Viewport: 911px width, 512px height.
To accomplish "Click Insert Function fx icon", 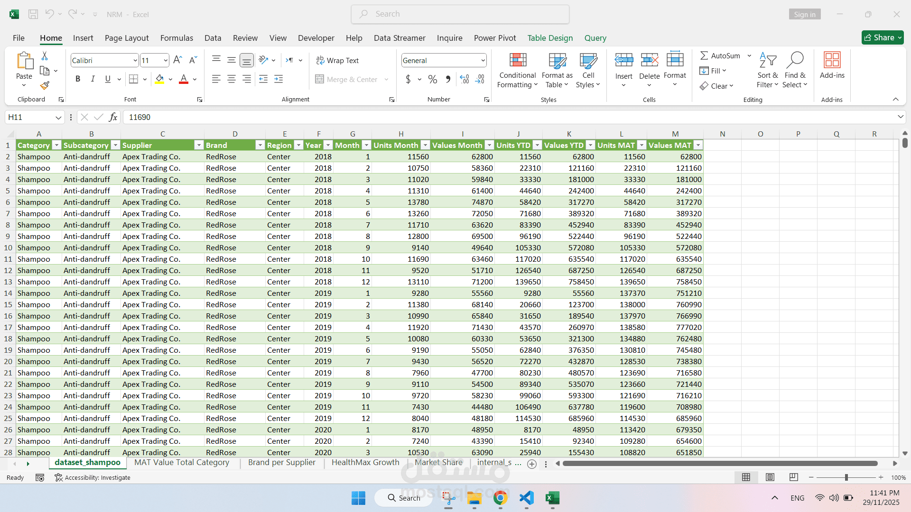I will point(113,117).
